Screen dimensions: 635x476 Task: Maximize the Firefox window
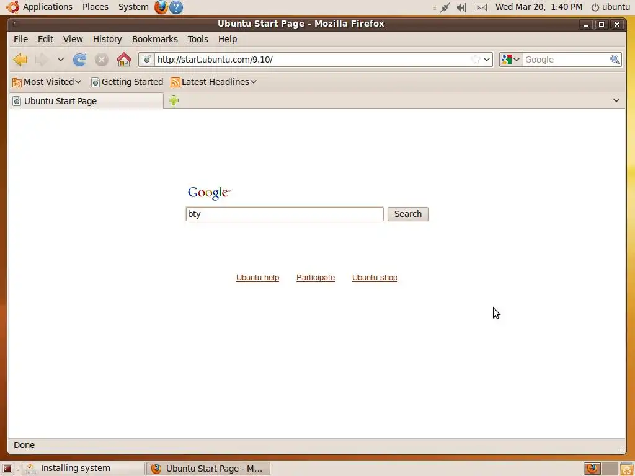pos(602,24)
